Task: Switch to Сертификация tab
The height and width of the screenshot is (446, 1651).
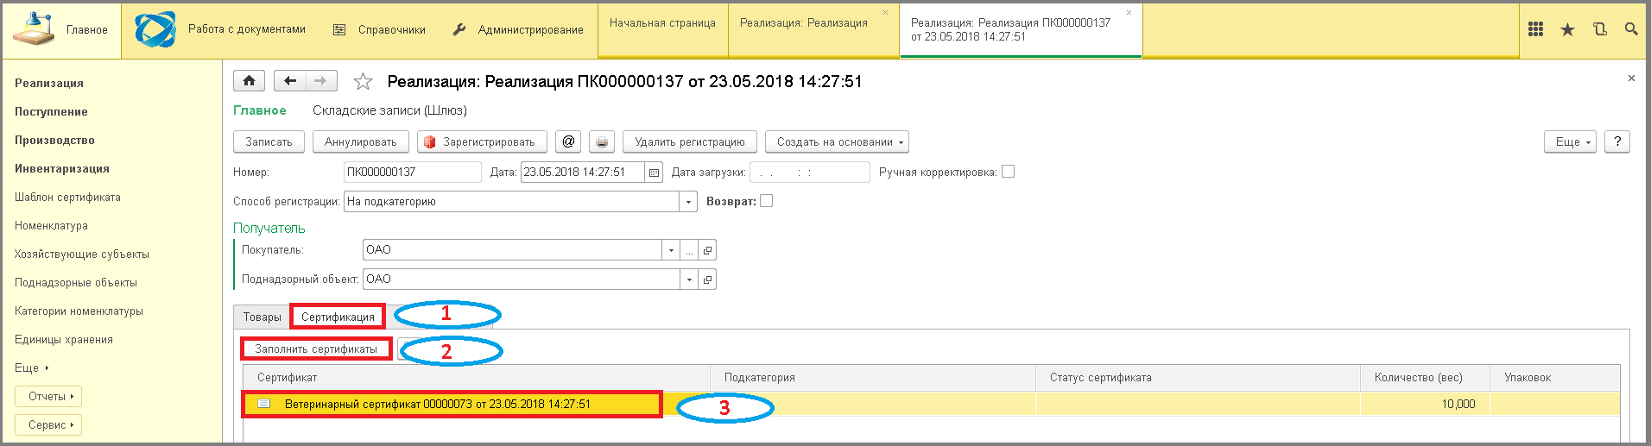Action: 338,317
